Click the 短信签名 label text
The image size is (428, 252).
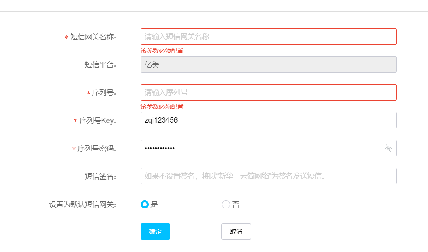click(x=100, y=176)
